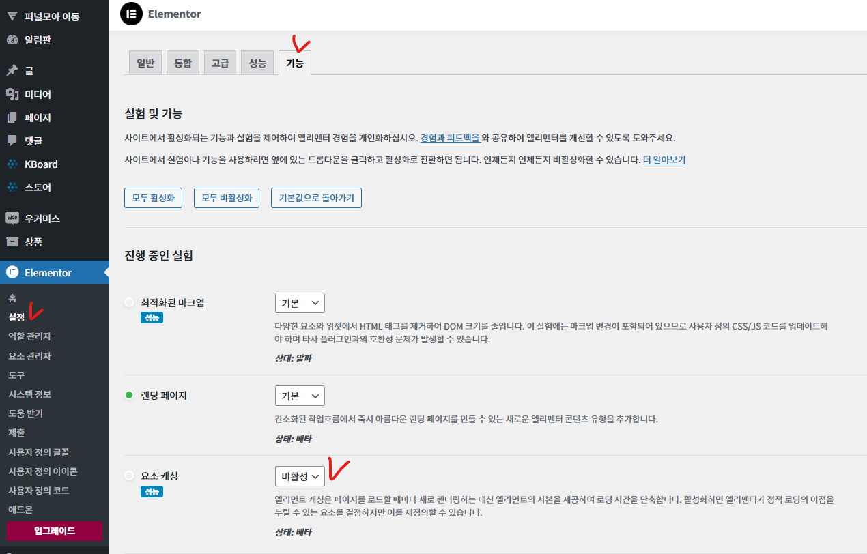Go to 시스템 정보 submenu
Image resolution: width=867 pixels, height=554 pixels.
pyautogui.click(x=29, y=394)
